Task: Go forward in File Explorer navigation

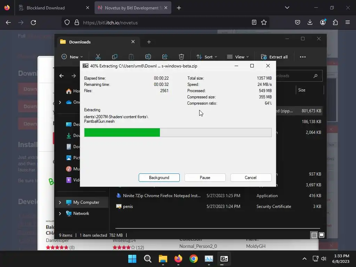Action: [74, 76]
